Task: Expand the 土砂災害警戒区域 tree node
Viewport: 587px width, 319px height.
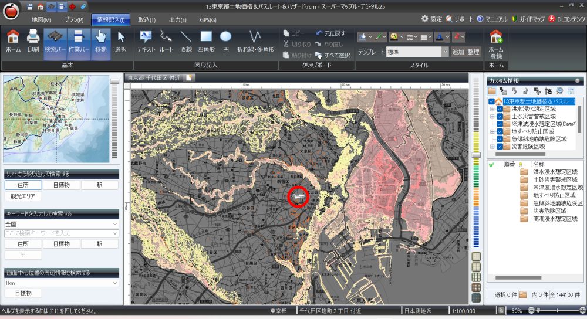Action: coord(492,116)
